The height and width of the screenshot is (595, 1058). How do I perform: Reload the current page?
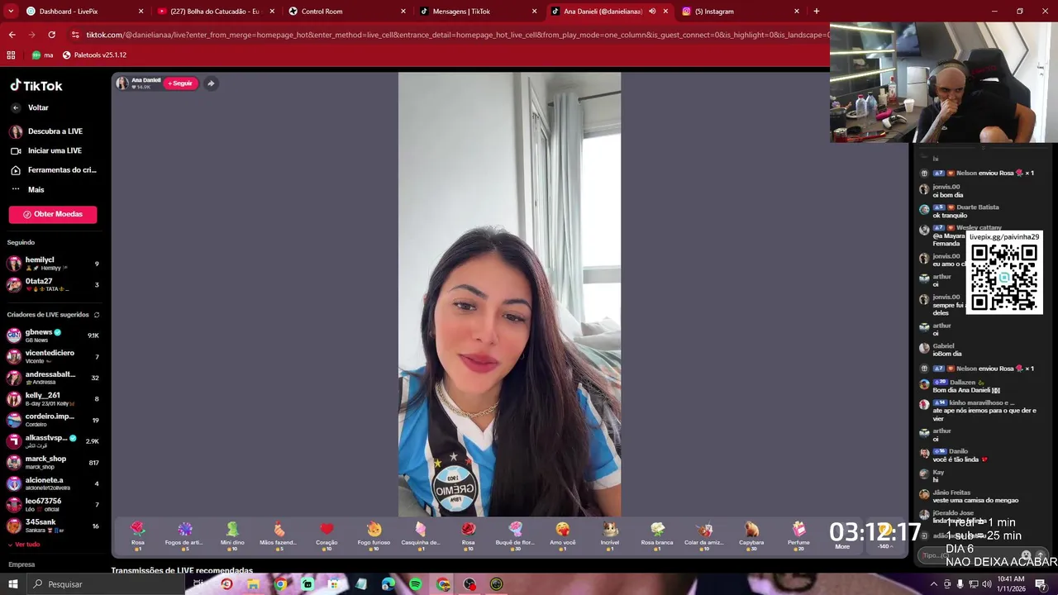click(x=51, y=35)
